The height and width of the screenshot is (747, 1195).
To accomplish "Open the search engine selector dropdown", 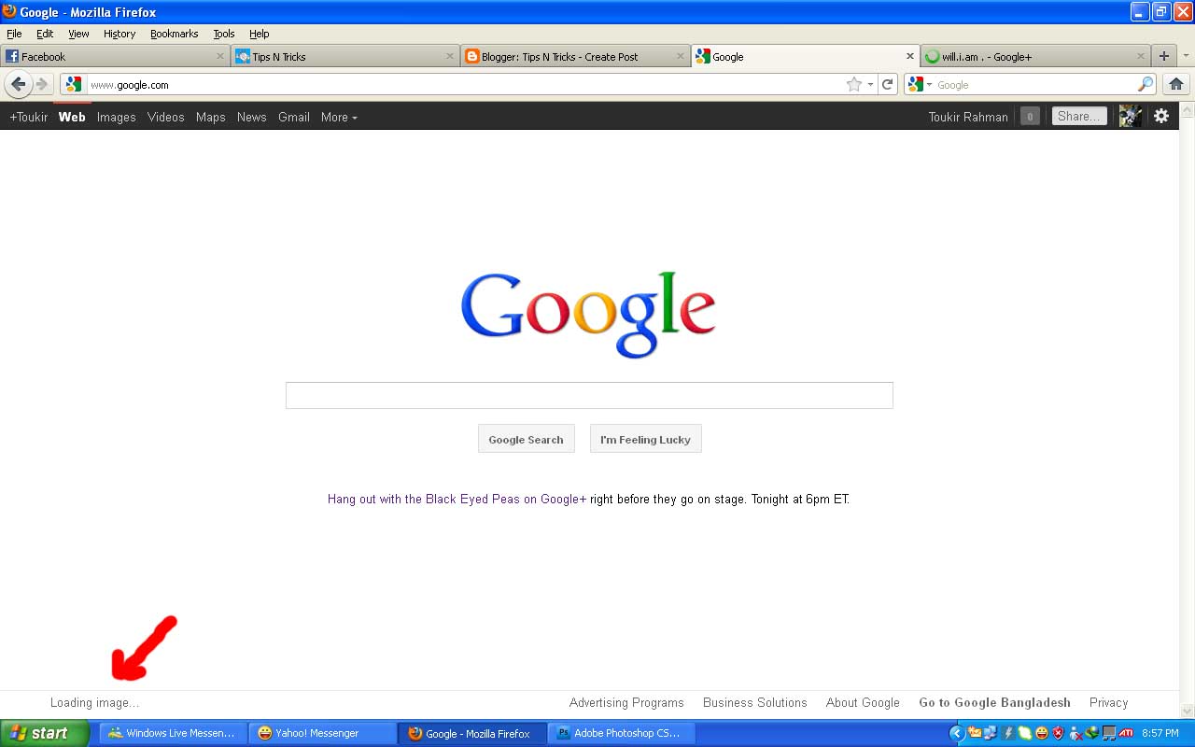I will (x=920, y=84).
